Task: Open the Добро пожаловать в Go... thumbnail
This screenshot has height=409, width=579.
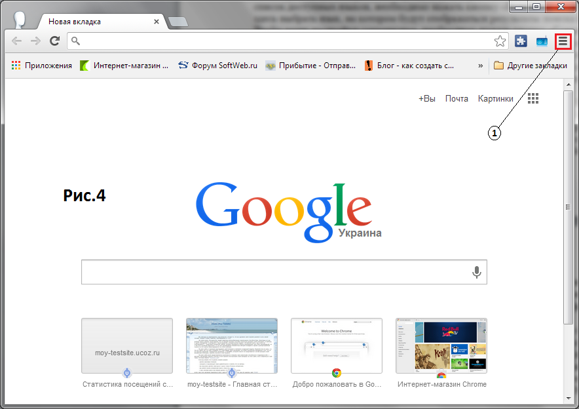Action: (337, 346)
